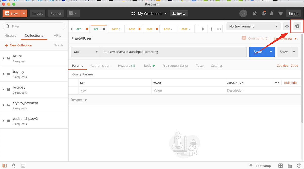Image resolution: width=304 pixels, height=169 pixels.
Task: Open the GET method dropdown
Action: tap(86, 52)
